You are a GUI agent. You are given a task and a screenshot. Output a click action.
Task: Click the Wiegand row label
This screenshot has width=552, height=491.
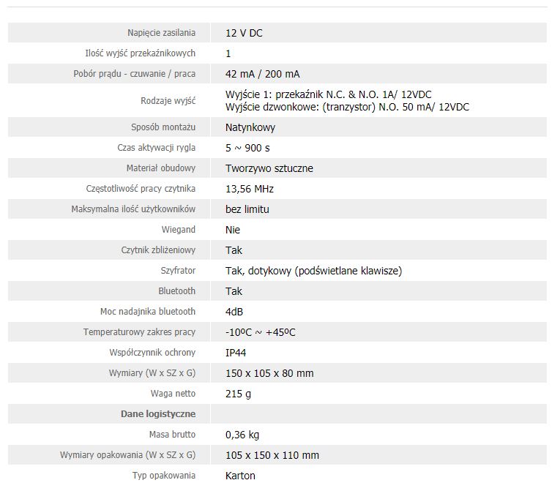178,230
